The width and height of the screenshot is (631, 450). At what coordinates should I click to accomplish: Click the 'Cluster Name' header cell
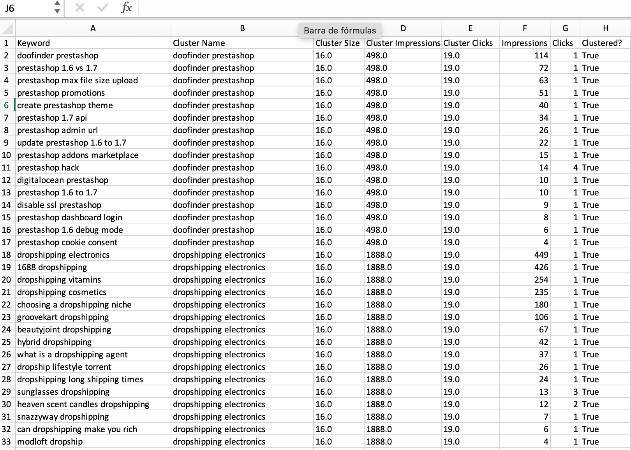(x=242, y=43)
